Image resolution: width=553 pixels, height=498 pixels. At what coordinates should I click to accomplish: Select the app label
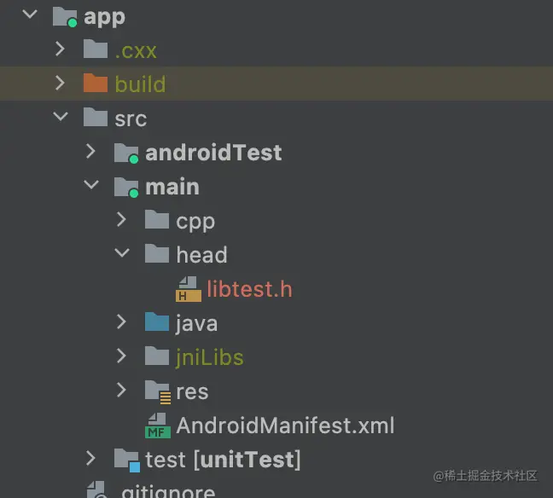pos(104,17)
